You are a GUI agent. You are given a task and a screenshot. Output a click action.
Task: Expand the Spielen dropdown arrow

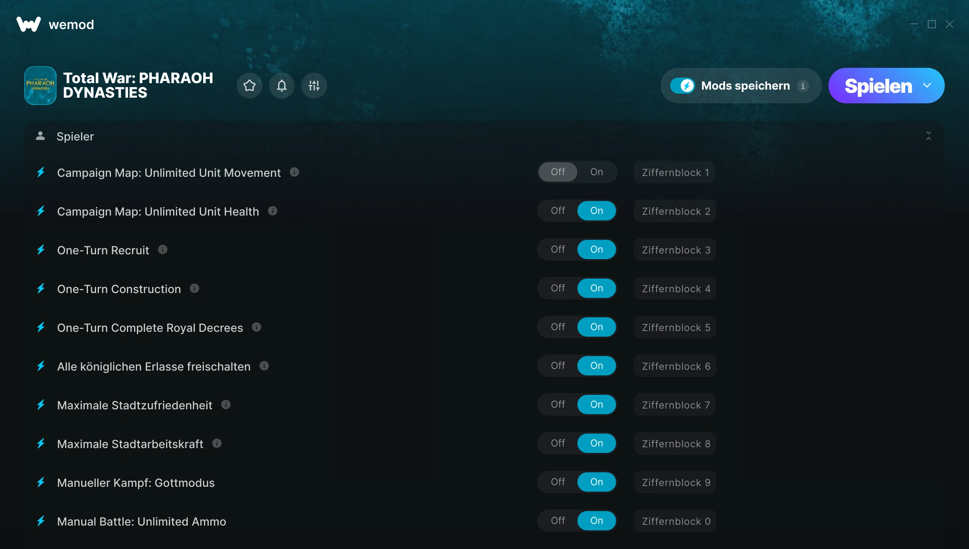927,86
